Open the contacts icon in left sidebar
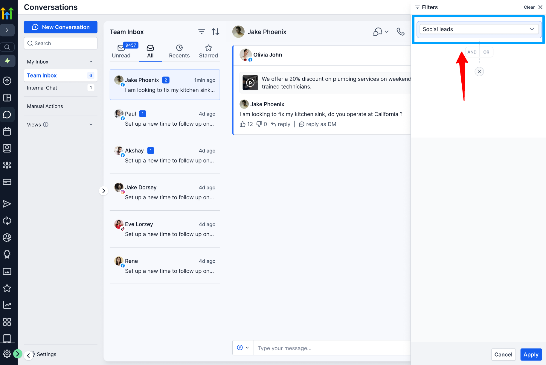This screenshot has width=546, height=365. coord(7,148)
